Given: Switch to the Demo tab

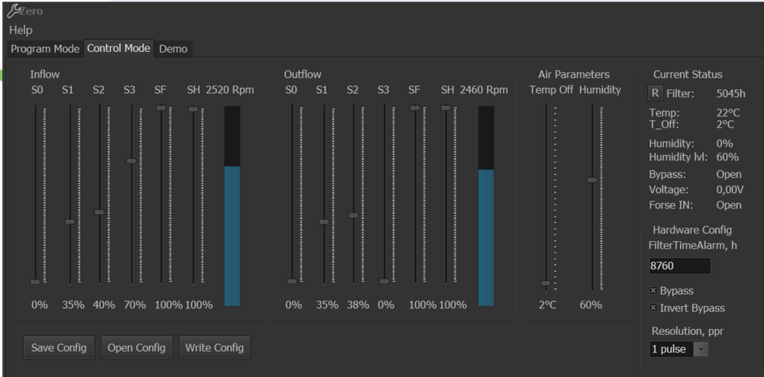Looking at the screenshot, I should (x=173, y=48).
